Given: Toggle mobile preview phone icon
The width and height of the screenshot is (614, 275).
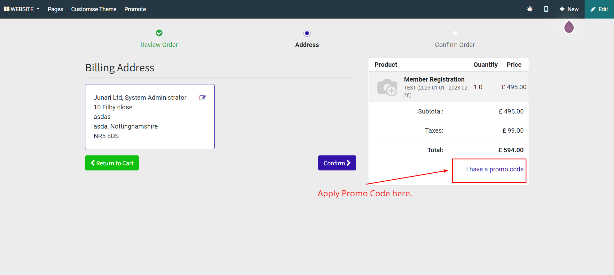Looking at the screenshot, I should pyautogui.click(x=546, y=9).
